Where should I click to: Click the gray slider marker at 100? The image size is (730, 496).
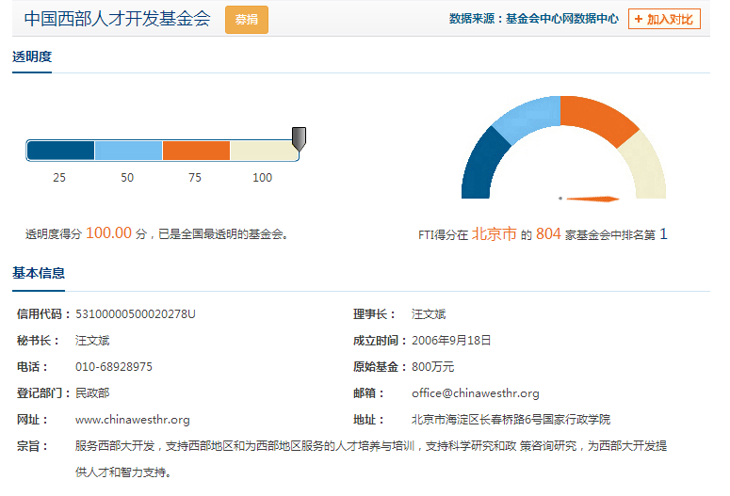pos(299,138)
